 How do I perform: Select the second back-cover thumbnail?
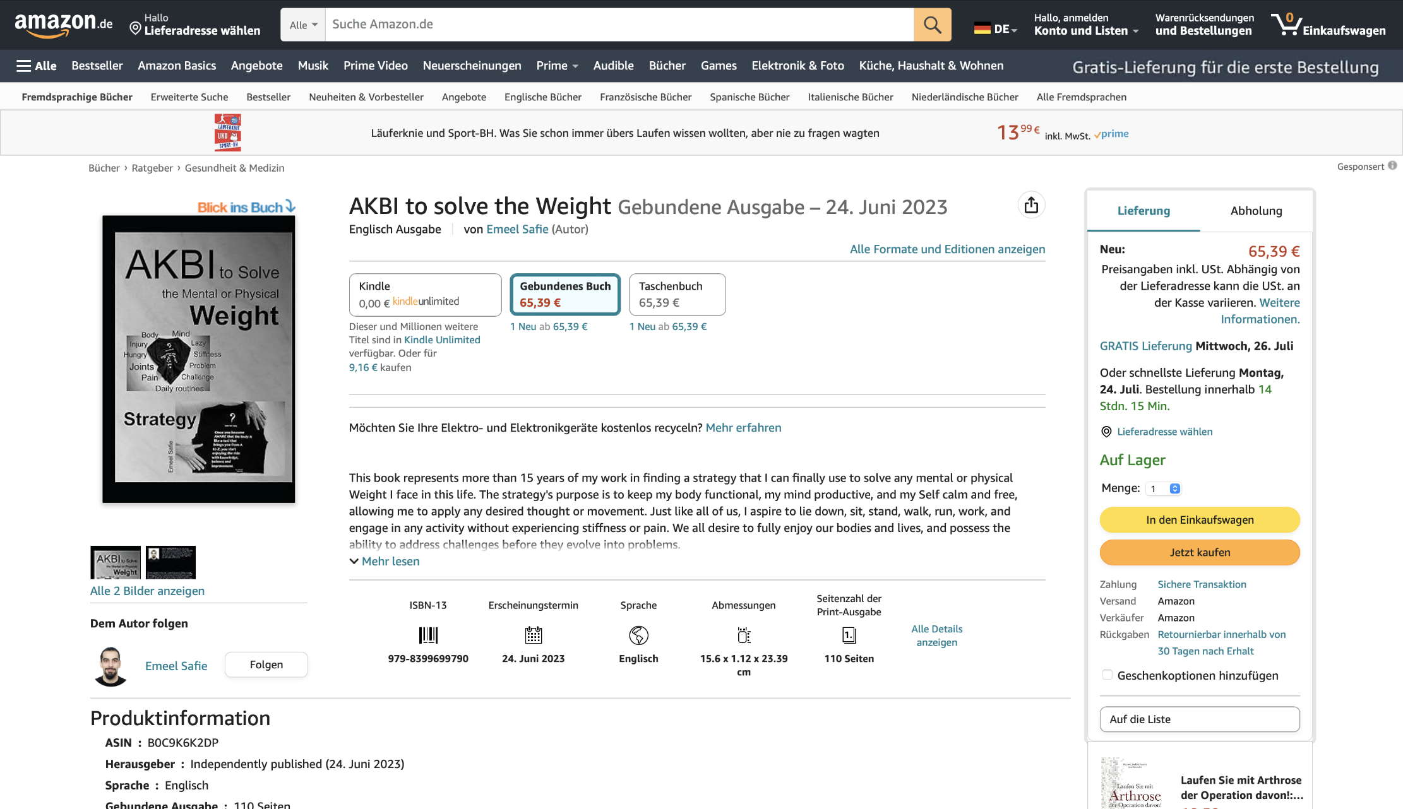tap(170, 562)
